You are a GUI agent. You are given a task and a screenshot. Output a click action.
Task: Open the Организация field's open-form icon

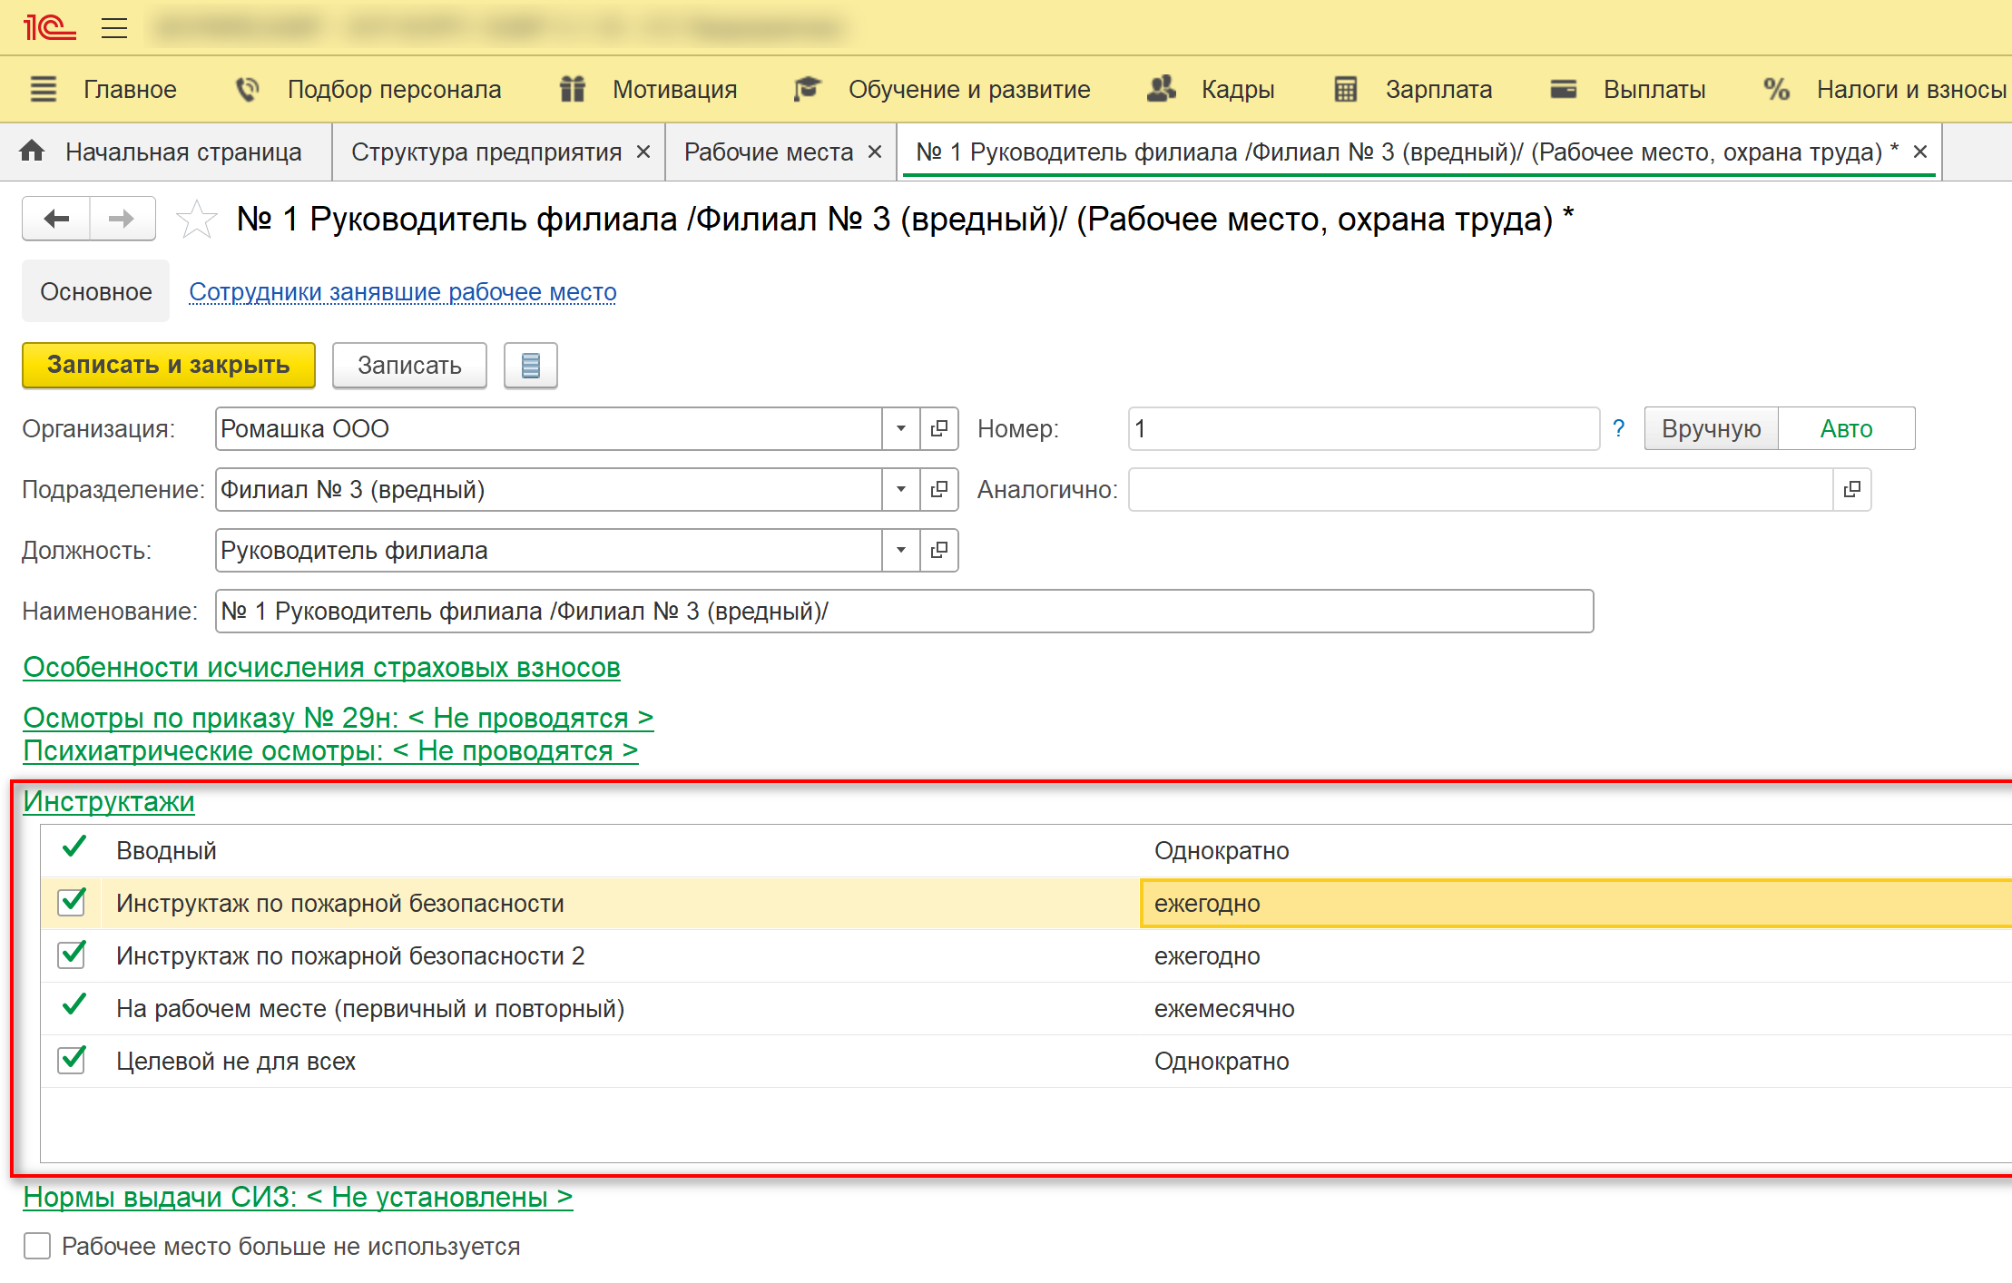[x=939, y=428]
